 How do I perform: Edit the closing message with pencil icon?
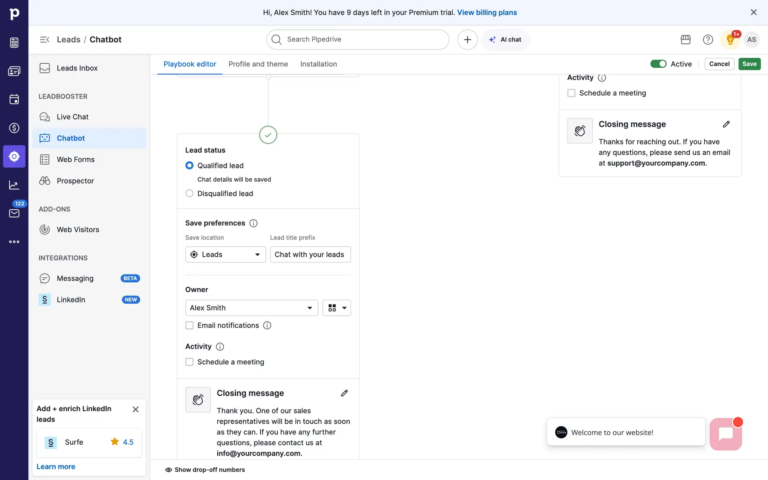(344, 393)
